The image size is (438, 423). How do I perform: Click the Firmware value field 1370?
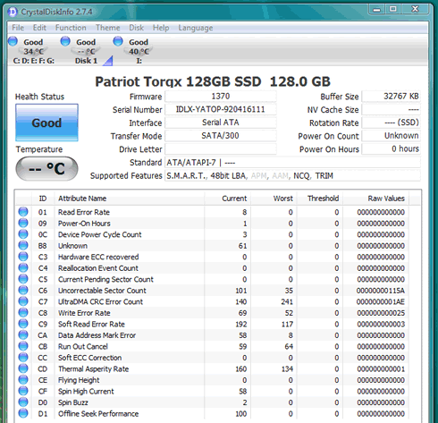click(221, 97)
